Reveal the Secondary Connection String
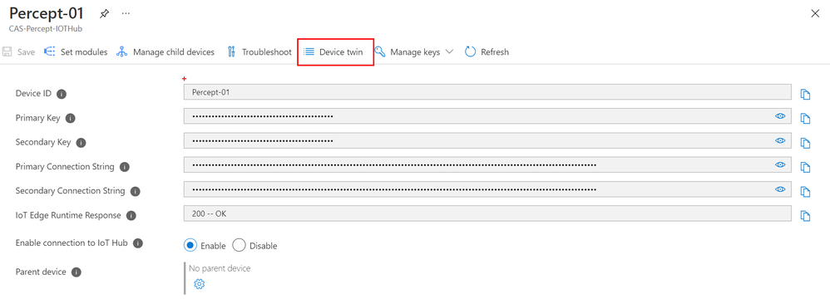Viewport: 830px width, 299px height. 780,189
